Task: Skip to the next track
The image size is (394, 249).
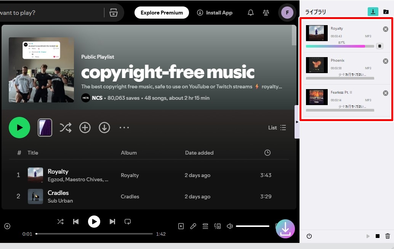Action: [112, 222]
